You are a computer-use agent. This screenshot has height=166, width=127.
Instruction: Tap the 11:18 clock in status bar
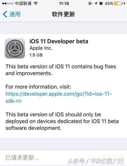[x=64, y=3]
